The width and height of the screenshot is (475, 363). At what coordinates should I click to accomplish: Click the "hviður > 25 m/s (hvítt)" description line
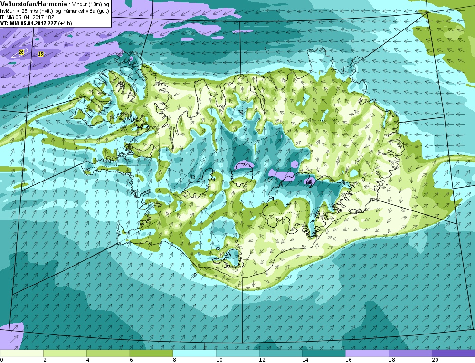coord(27,11)
